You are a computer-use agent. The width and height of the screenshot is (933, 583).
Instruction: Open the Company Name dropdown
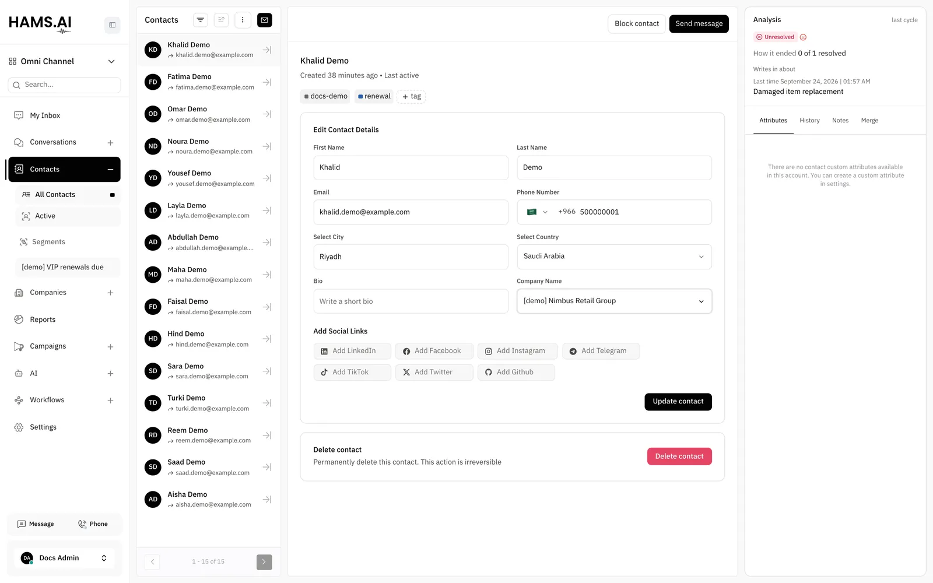(x=614, y=301)
